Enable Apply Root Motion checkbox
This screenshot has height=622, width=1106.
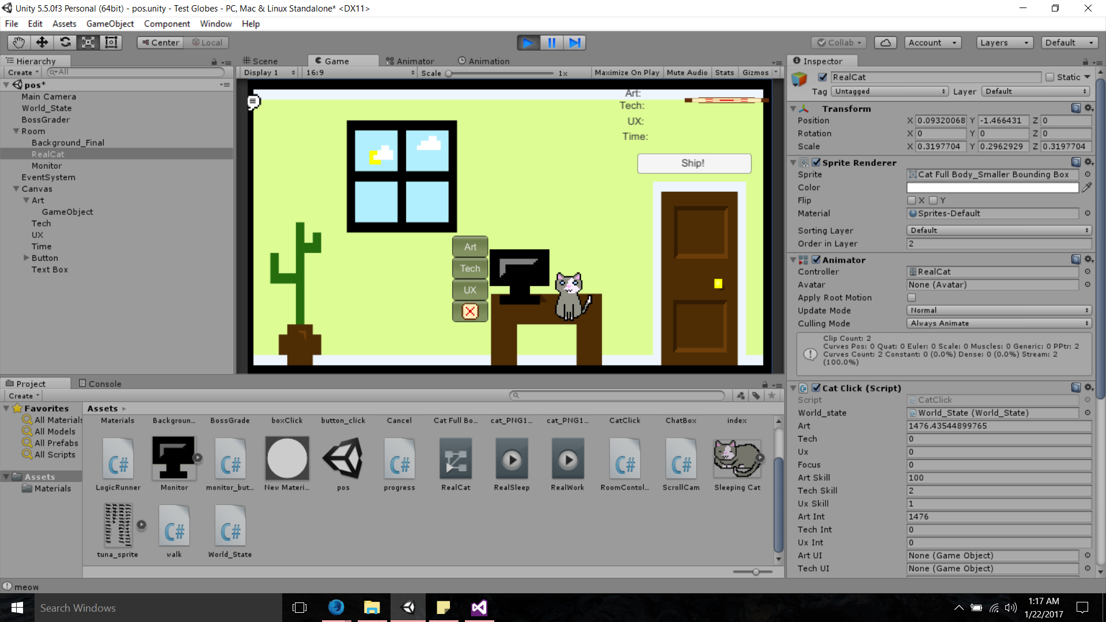tap(911, 298)
